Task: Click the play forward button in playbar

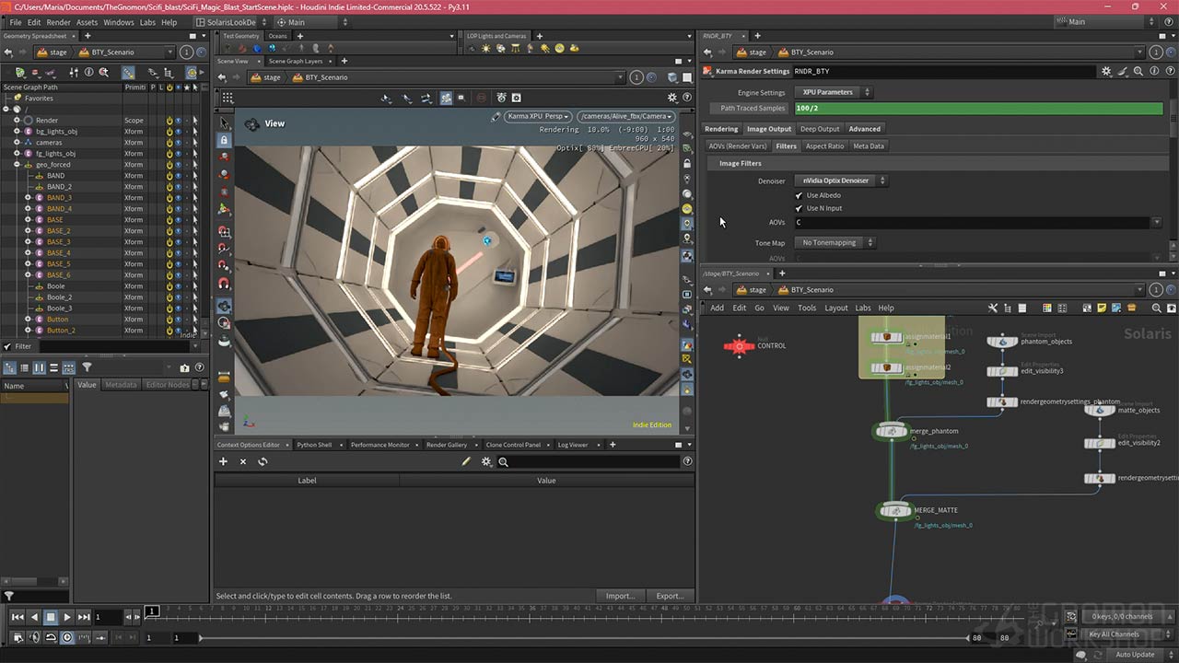Action: point(67,617)
